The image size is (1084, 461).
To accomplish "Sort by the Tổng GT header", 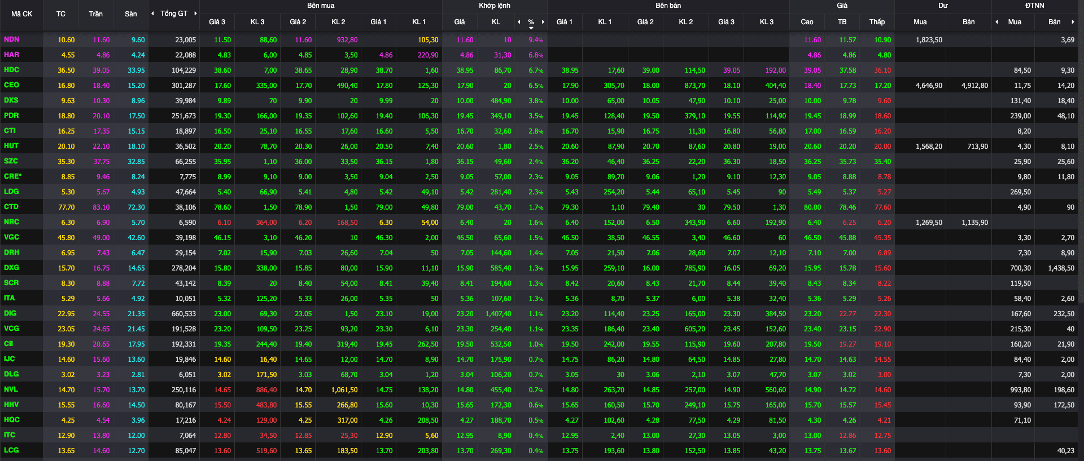I will [174, 14].
